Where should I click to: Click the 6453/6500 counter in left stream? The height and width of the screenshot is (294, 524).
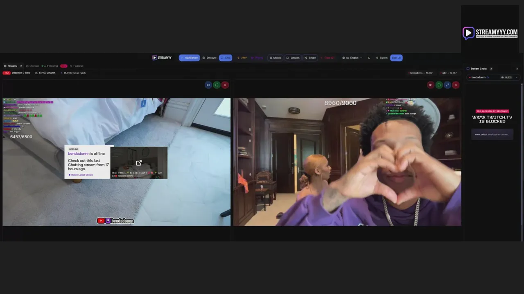pyautogui.click(x=21, y=137)
